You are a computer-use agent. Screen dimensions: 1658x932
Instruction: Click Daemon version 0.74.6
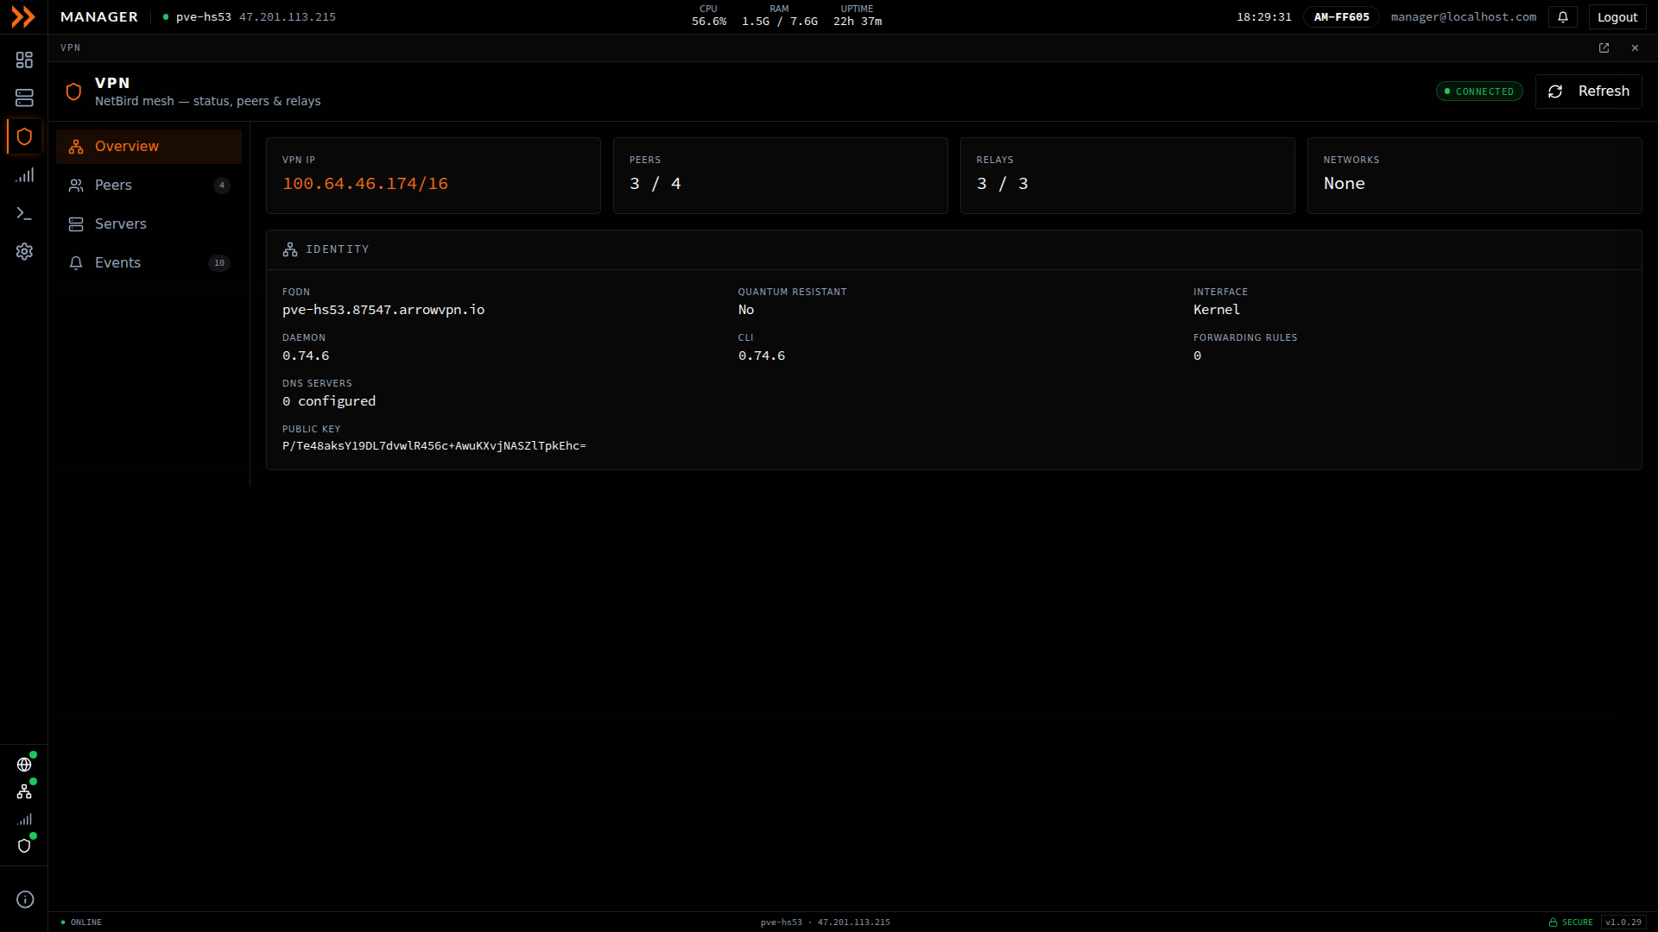tap(306, 356)
